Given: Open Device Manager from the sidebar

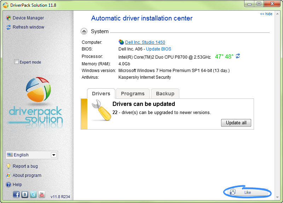Looking at the screenshot, I should (28, 18).
